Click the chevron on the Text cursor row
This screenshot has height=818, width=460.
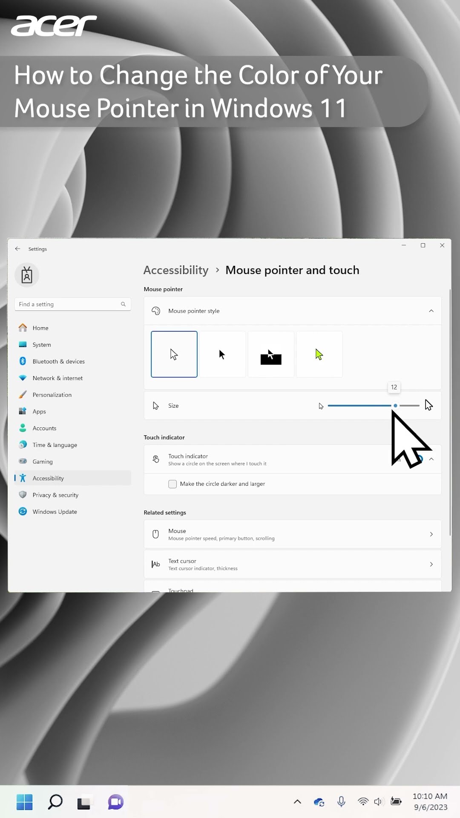pos(431,564)
